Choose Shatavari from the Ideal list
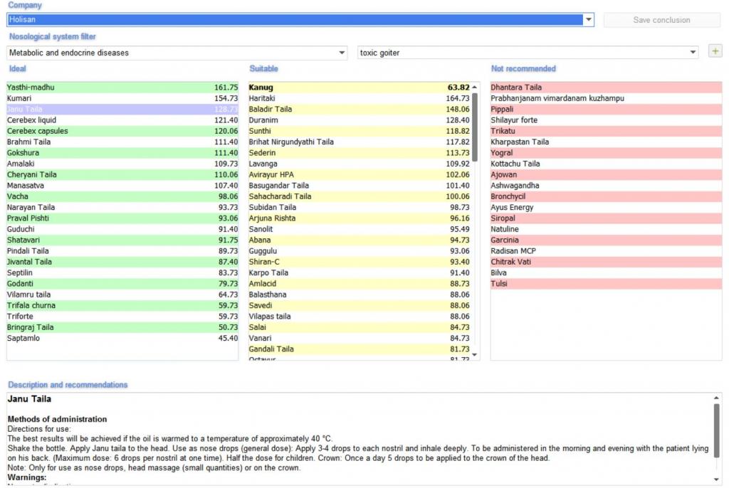The width and height of the screenshot is (729, 488). (122, 240)
